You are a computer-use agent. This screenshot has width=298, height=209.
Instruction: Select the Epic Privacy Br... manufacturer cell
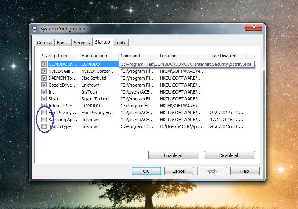[x=98, y=113]
